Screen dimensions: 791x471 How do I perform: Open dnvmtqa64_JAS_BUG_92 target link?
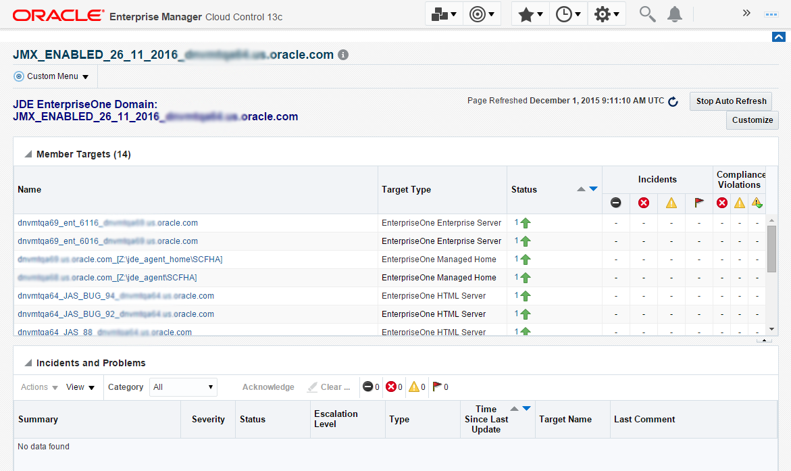point(116,314)
